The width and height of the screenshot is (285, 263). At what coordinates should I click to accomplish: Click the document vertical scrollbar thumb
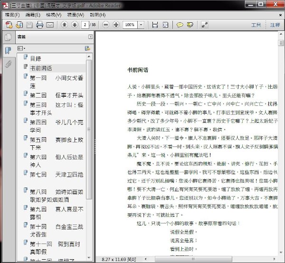281,43
